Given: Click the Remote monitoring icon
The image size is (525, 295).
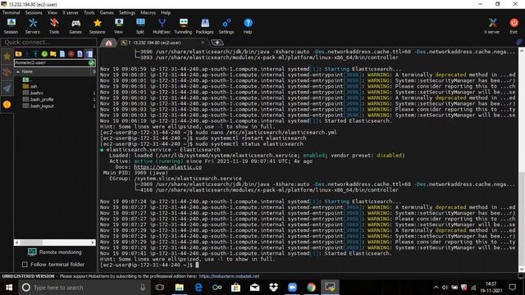Looking at the screenshot, I should click(x=32, y=252).
